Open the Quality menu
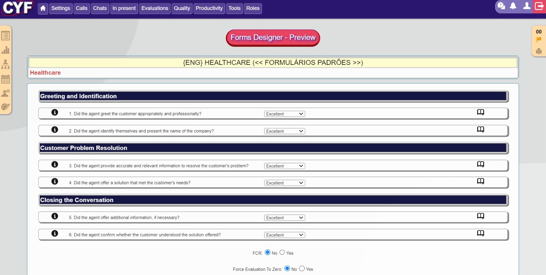Screen dimensions: 546x275 (x=182, y=8)
